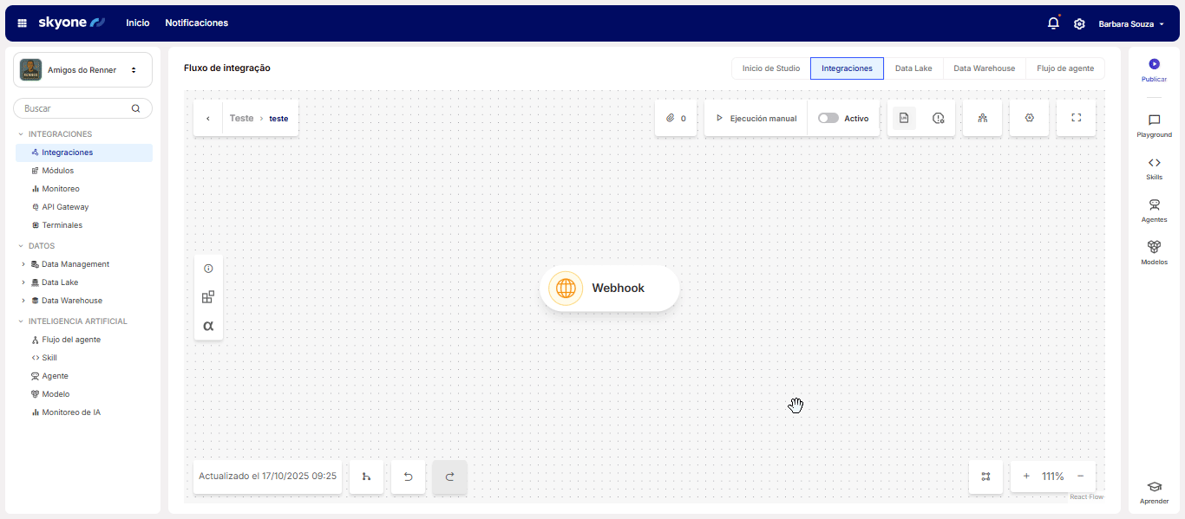This screenshot has width=1185, height=519.
Task: Click the info icon on canvas sidebar
Action: (208, 269)
